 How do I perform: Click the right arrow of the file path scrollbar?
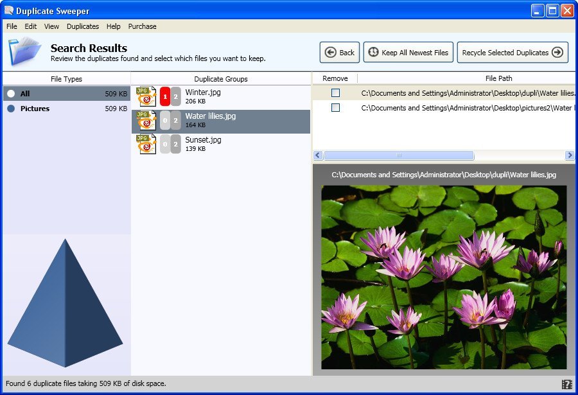point(570,155)
